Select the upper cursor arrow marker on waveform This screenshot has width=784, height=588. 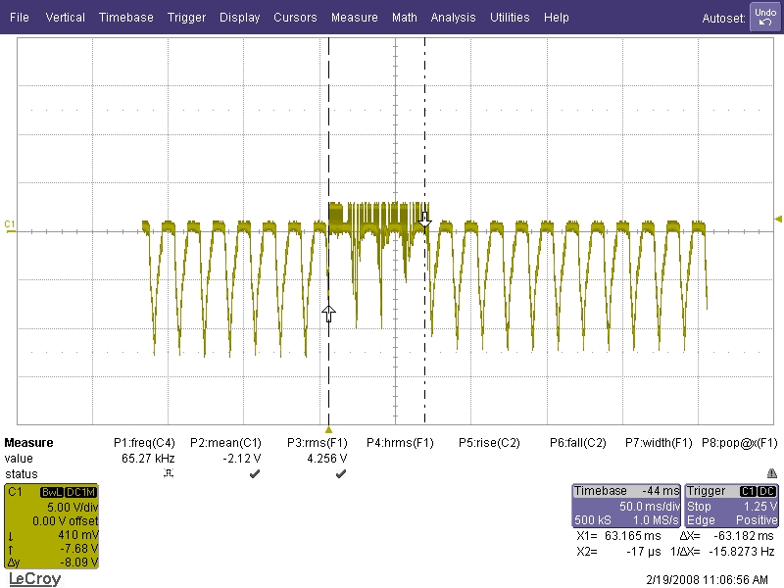424,220
